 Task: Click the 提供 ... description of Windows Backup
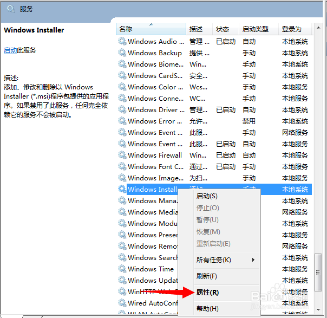(199, 53)
